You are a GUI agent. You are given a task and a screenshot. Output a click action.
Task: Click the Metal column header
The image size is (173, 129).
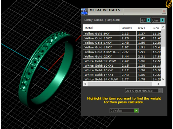(101, 28)
